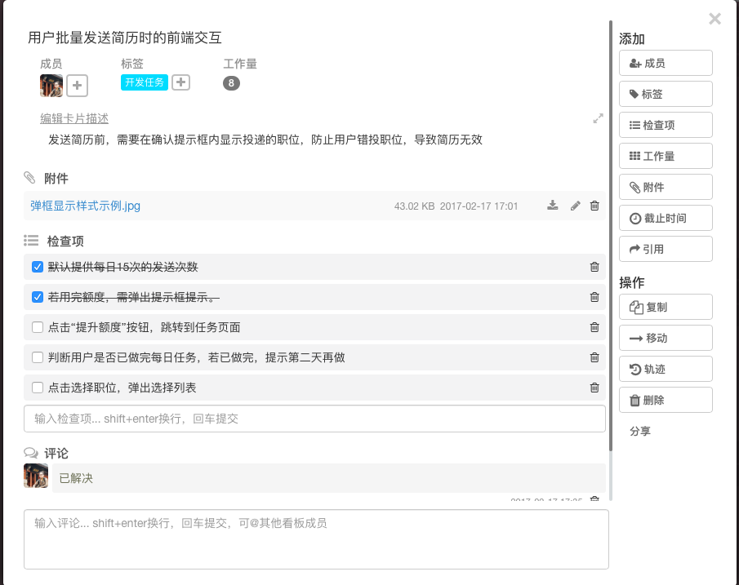Click the workload badge showing 8

pos(231,83)
